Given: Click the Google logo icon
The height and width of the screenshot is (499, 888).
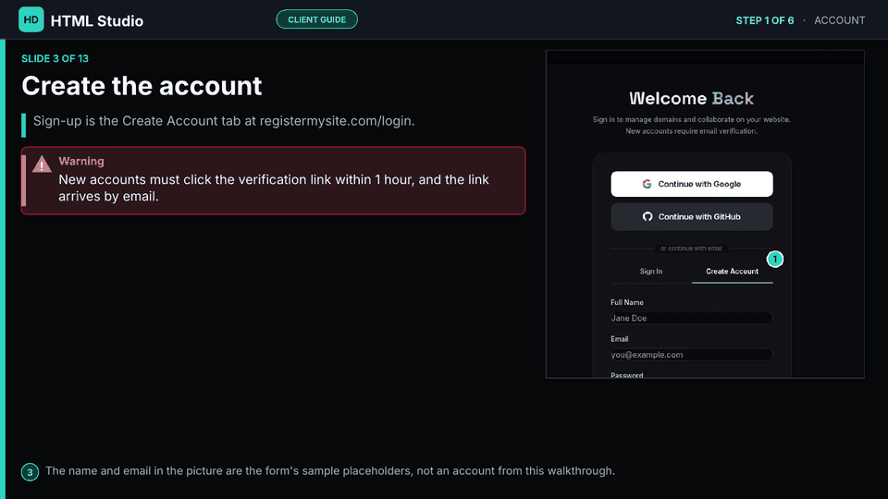Looking at the screenshot, I should tap(647, 184).
